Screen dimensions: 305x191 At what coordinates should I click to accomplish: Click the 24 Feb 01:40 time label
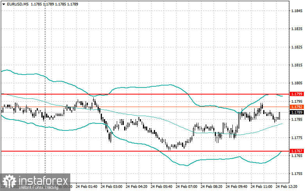(86, 187)
